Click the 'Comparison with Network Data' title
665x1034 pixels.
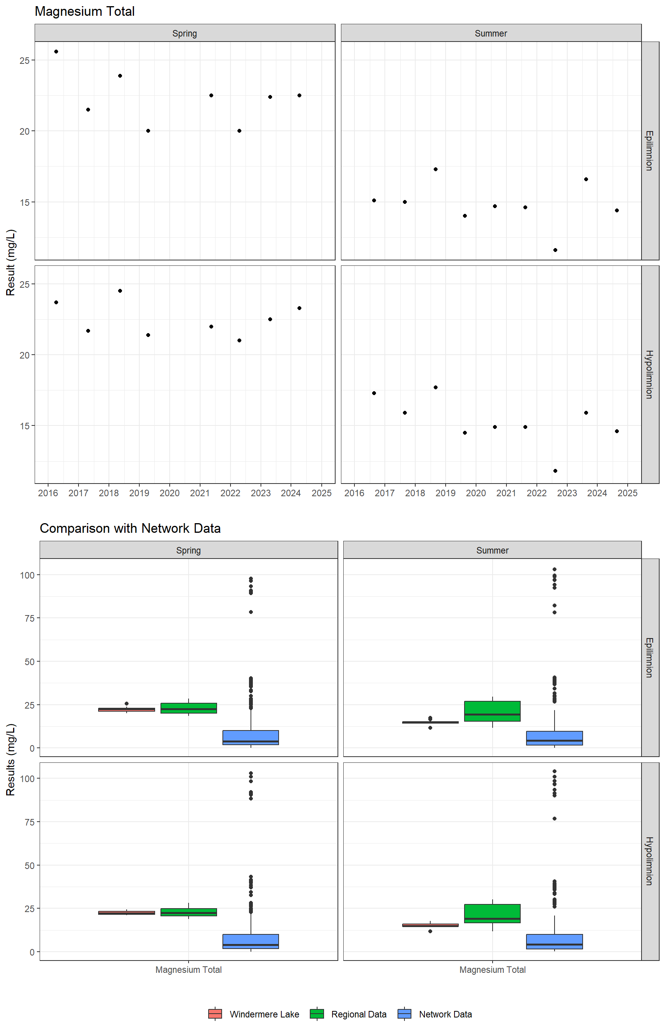pyautogui.click(x=130, y=528)
